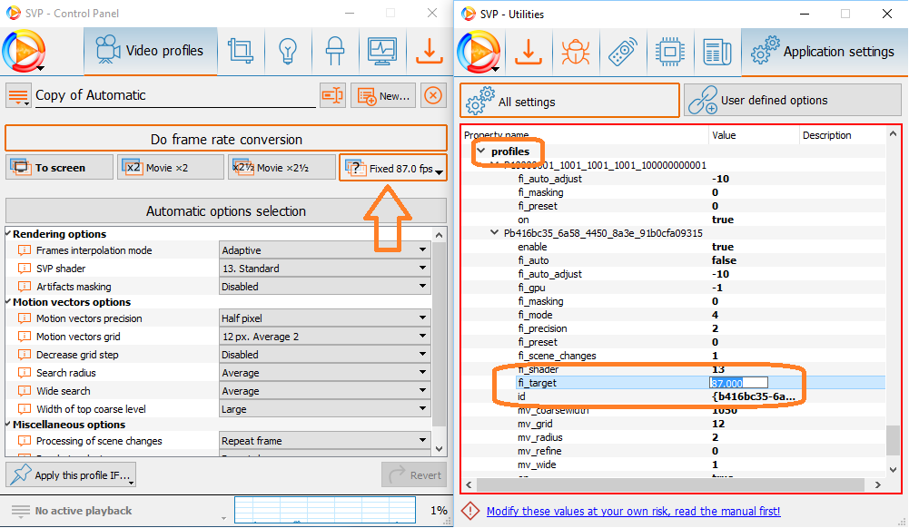Click info icon for SVP shader

point(25,268)
